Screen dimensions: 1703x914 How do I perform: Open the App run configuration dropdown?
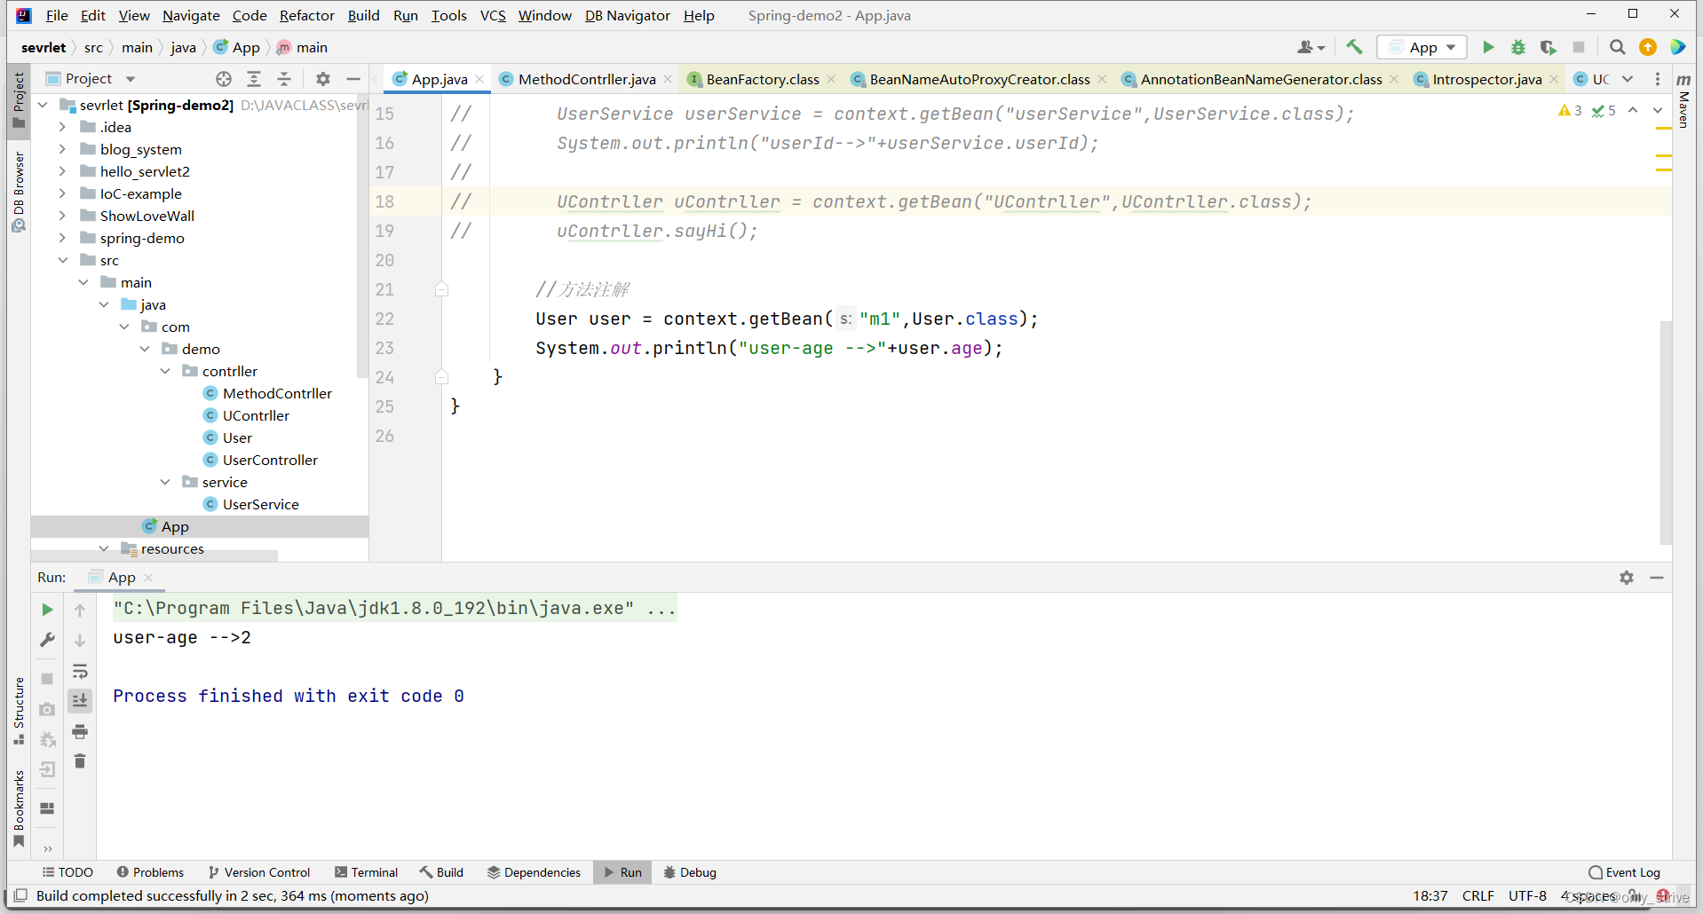tap(1422, 47)
